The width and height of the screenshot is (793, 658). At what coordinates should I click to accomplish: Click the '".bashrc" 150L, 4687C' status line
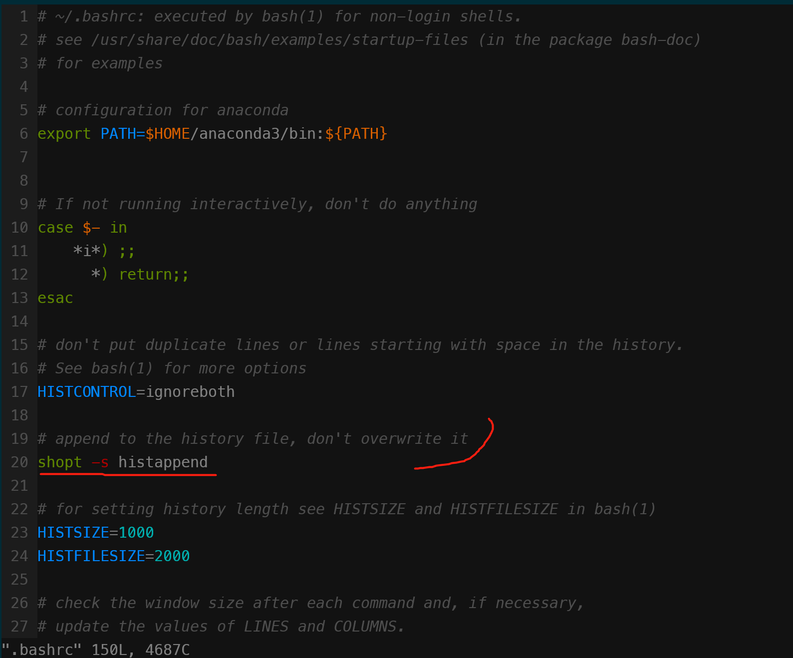tap(96, 650)
